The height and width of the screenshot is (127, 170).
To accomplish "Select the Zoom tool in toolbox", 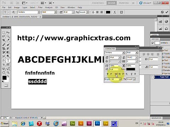I will coord(8,72).
